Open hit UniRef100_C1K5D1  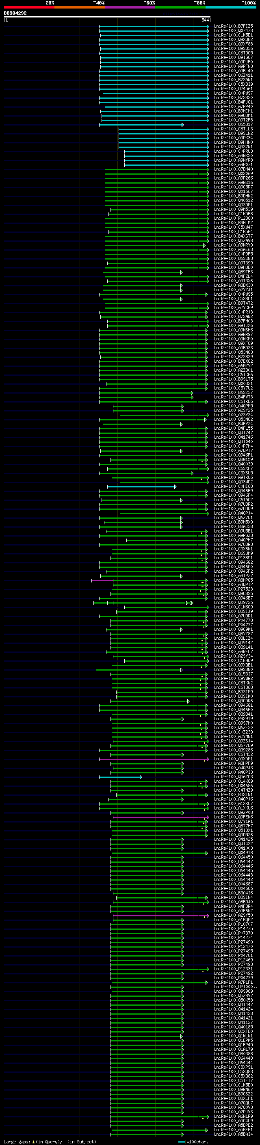(x=233, y=35)
